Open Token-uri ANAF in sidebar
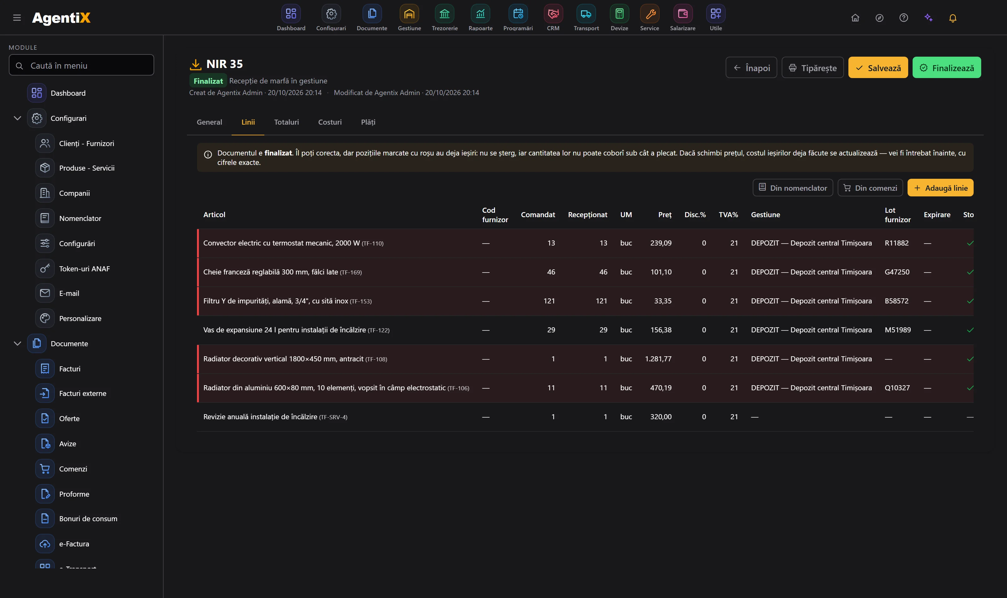This screenshot has width=1007, height=598. 84,269
